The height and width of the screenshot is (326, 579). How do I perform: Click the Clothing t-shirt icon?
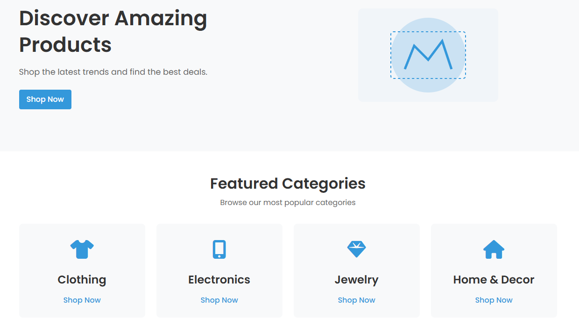[82, 249]
